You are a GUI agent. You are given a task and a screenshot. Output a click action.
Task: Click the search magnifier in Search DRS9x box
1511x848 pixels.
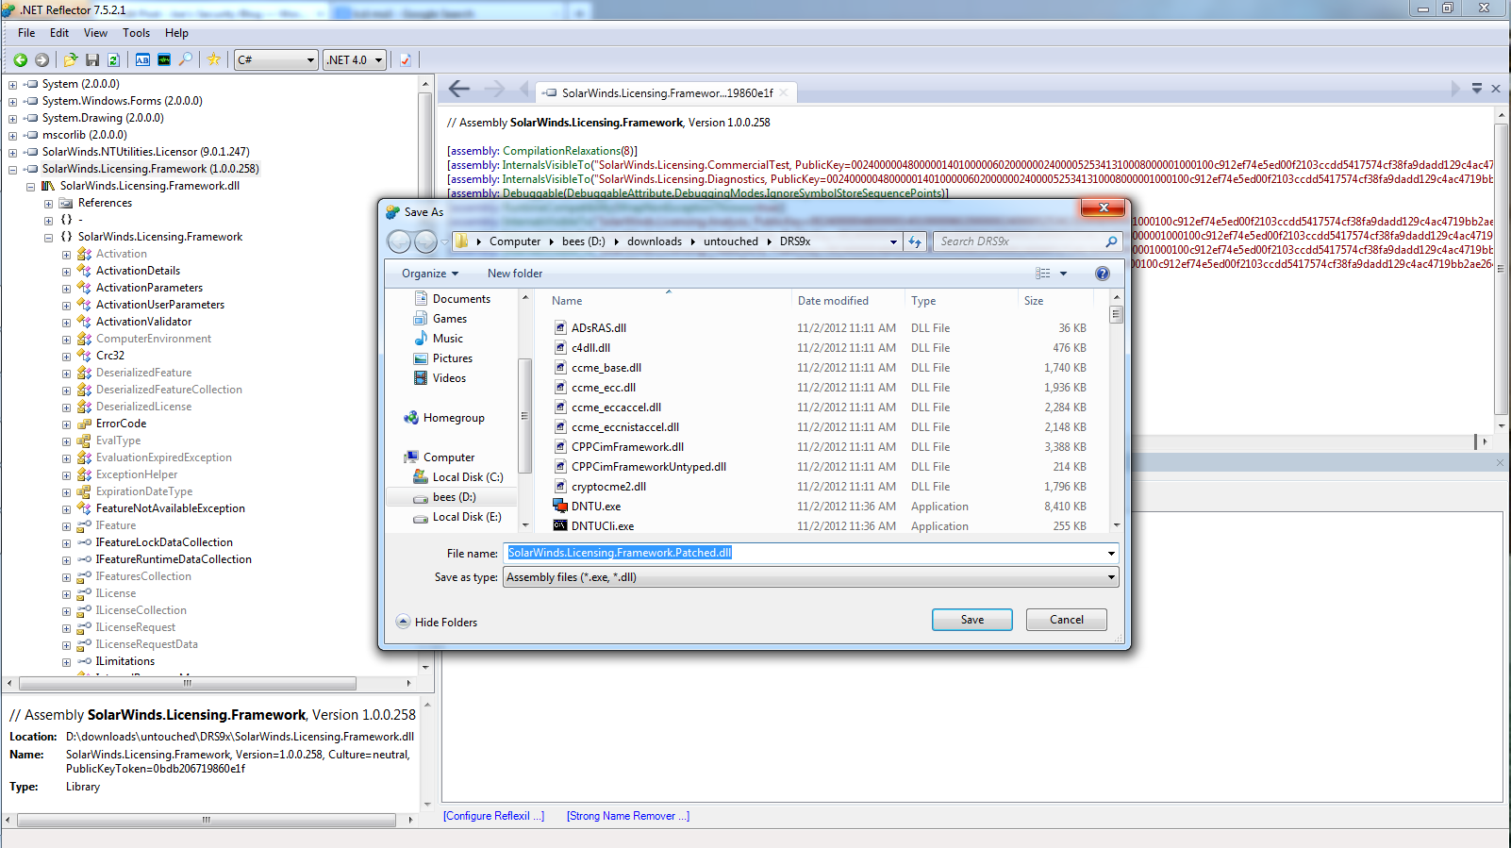pos(1111,241)
